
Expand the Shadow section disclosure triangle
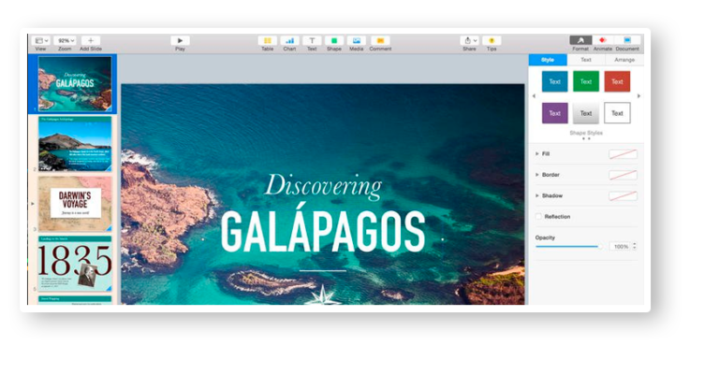pyautogui.click(x=537, y=195)
